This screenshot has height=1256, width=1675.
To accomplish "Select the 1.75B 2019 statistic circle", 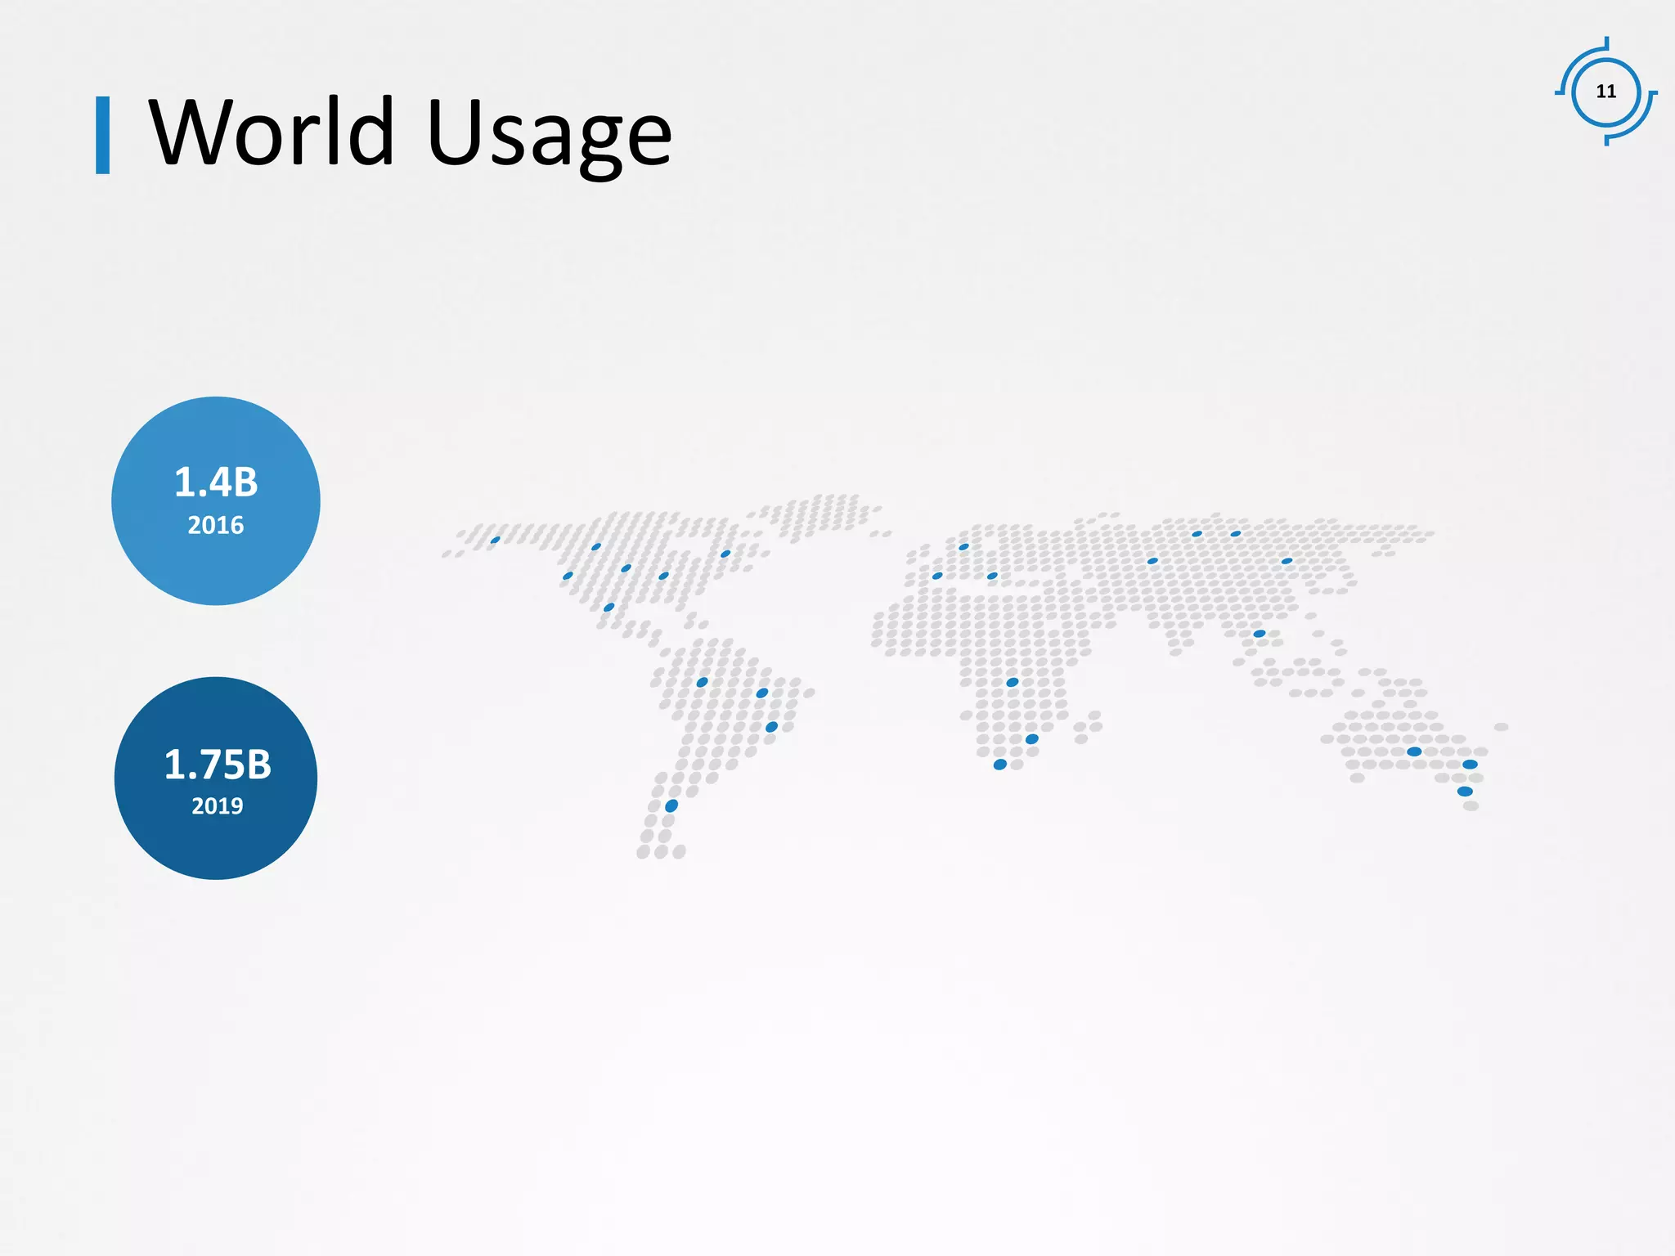I will [216, 778].
